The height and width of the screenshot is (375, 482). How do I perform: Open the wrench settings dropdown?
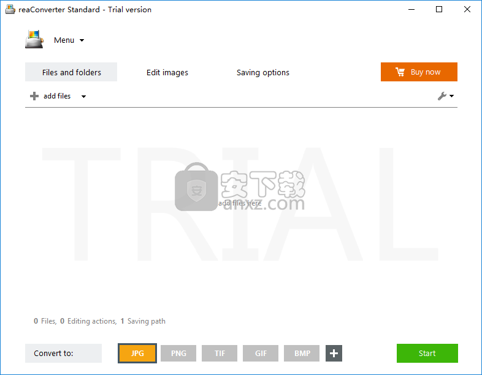click(x=446, y=96)
